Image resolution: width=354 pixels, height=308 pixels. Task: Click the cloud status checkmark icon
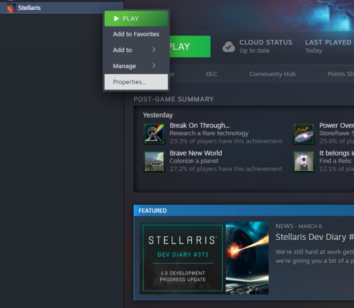pyautogui.click(x=229, y=47)
